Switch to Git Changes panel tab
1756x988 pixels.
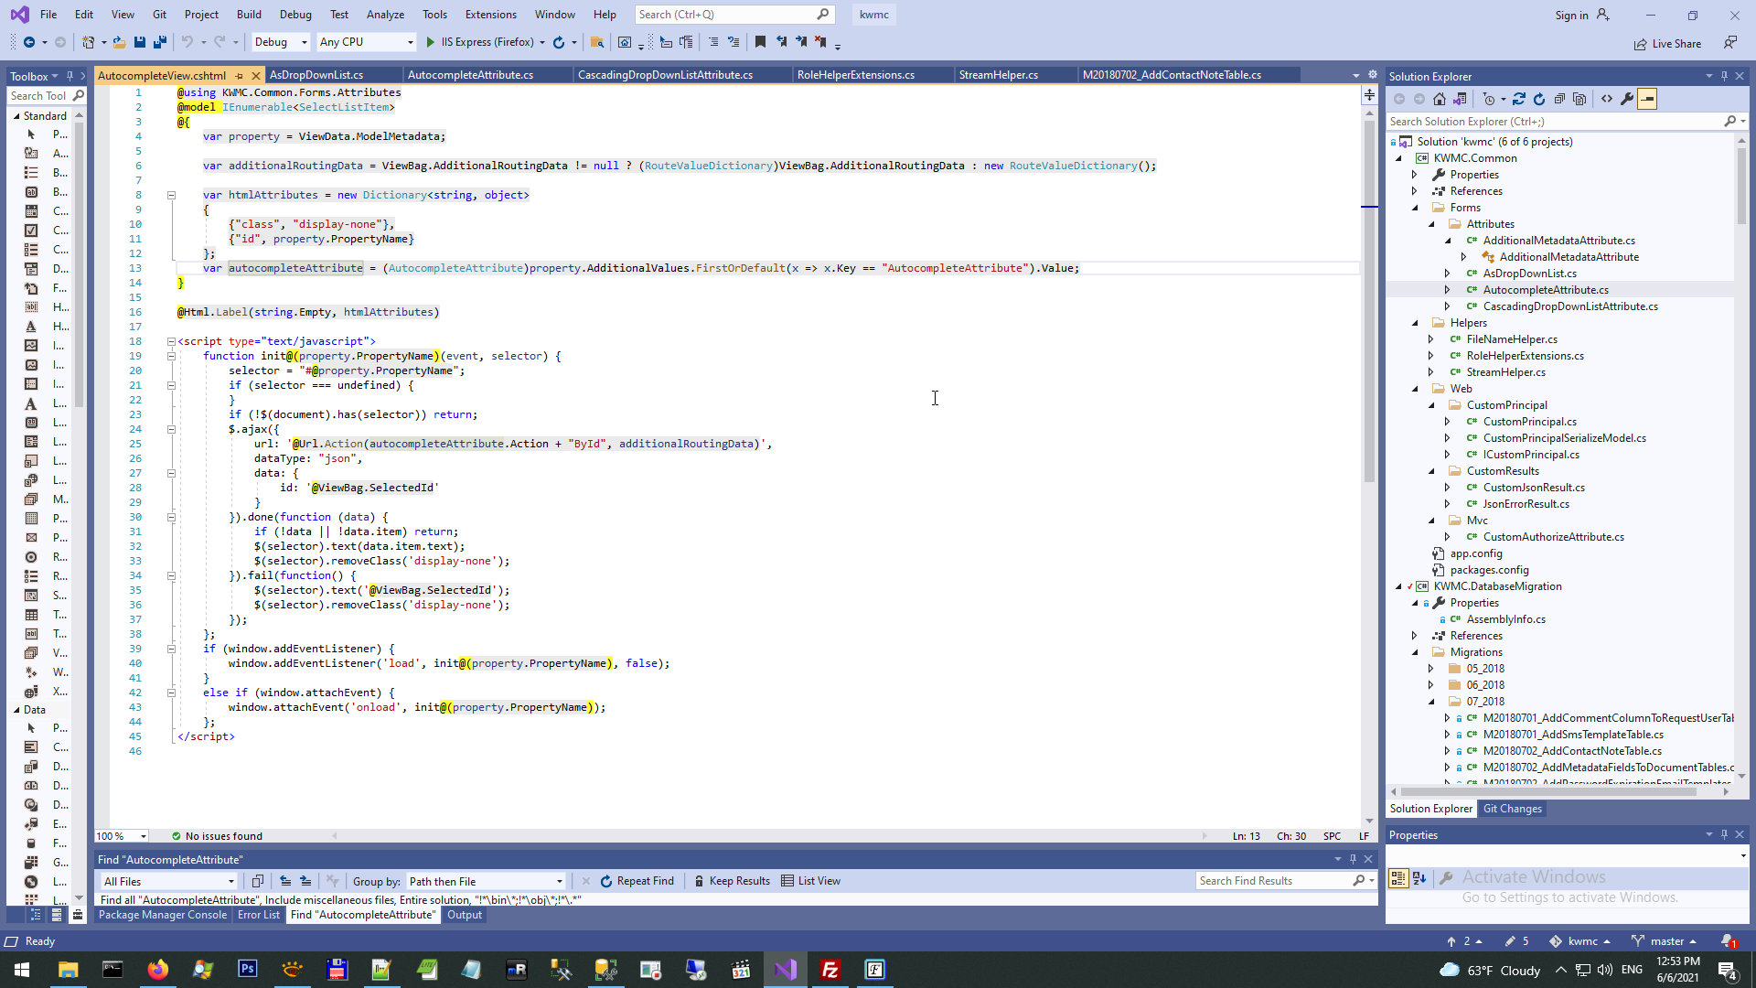point(1512,809)
